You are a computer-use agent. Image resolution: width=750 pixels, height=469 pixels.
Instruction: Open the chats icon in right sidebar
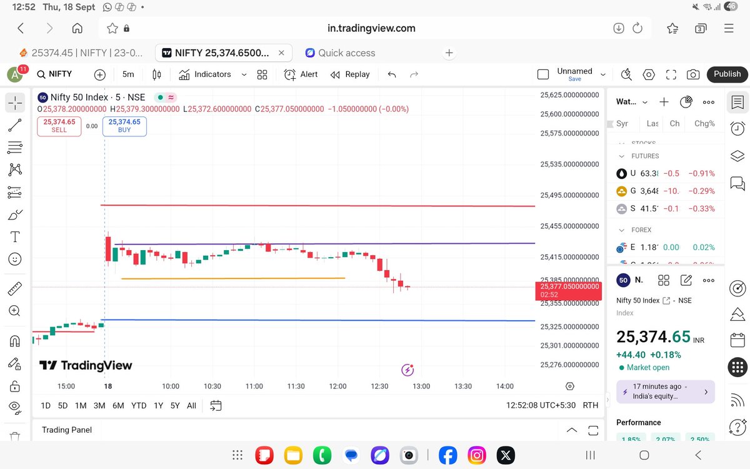(x=737, y=183)
